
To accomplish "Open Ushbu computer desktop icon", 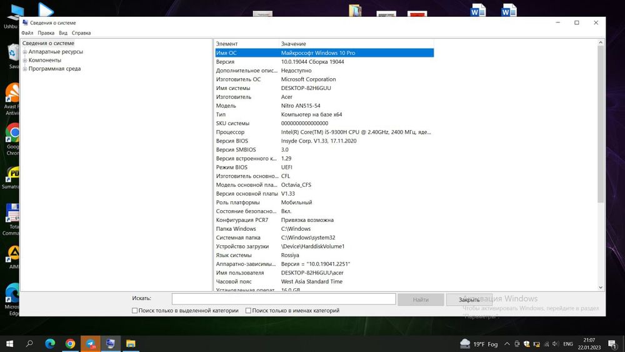I will (12, 16).
